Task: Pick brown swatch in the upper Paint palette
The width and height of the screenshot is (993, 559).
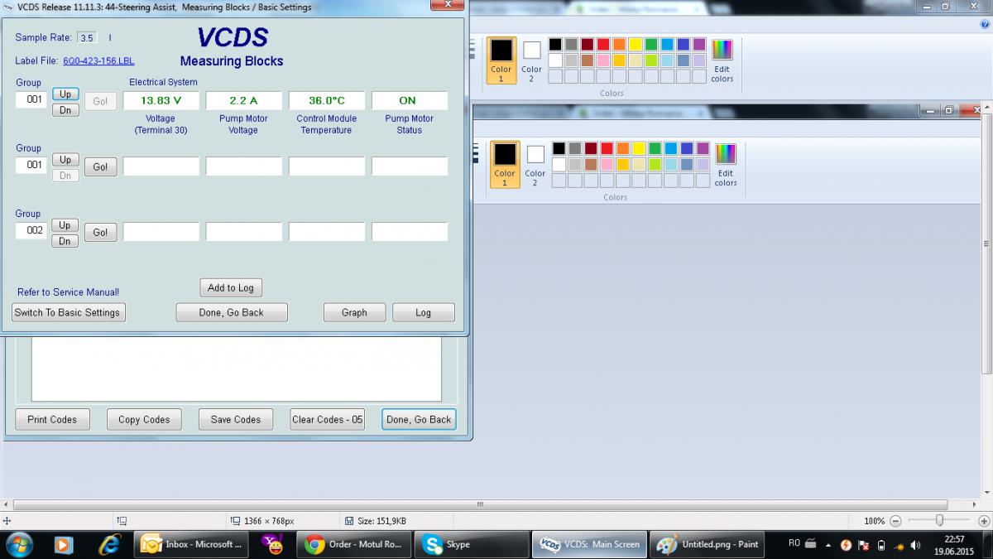Action: coord(588,60)
